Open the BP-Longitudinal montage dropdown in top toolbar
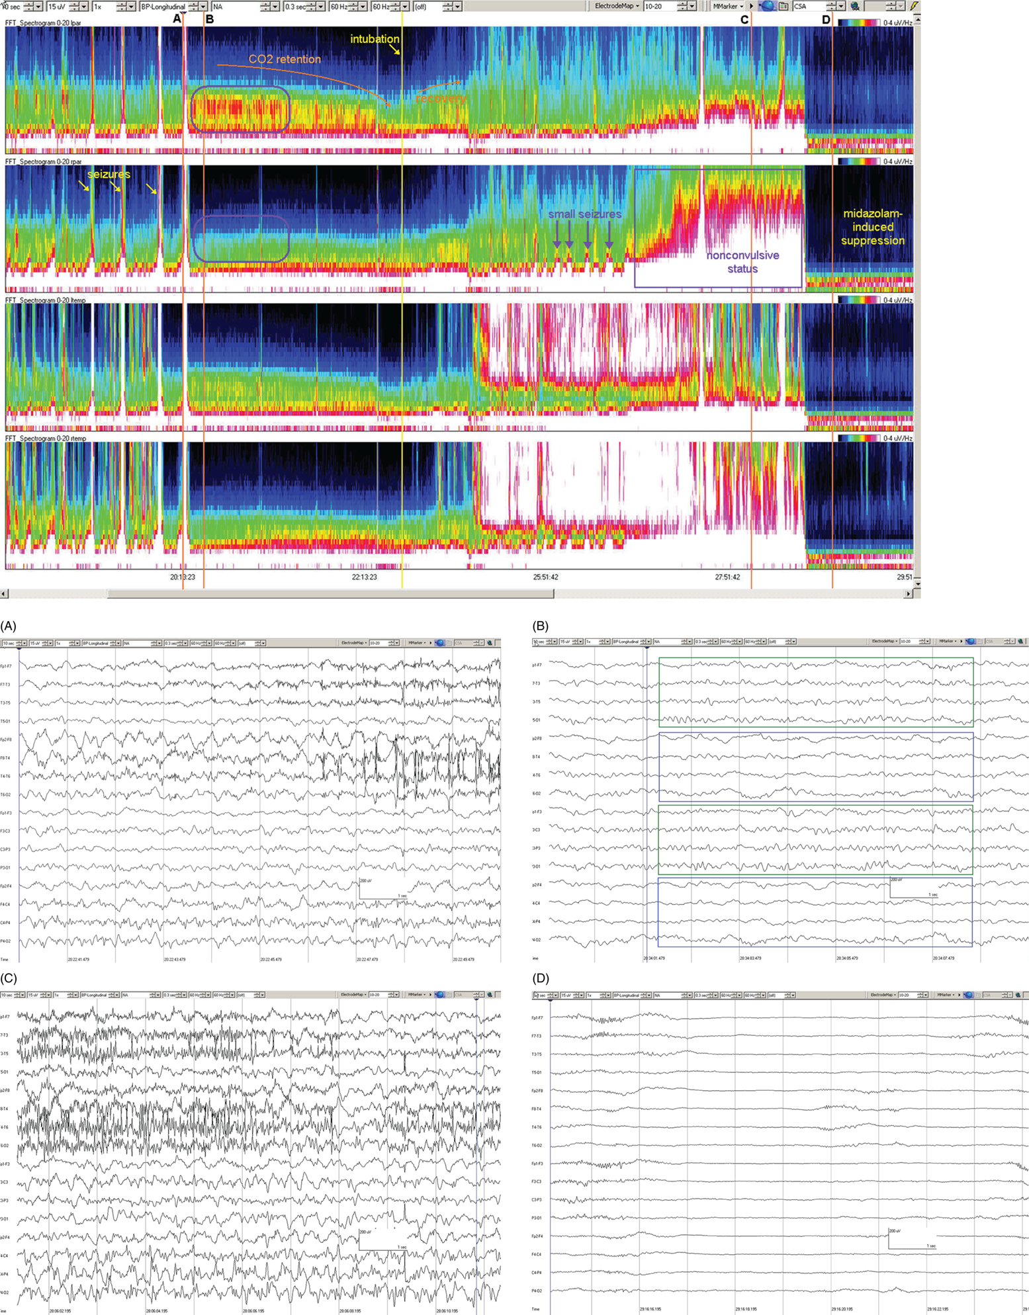This screenshot has height=1315, width=1029. (203, 7)
